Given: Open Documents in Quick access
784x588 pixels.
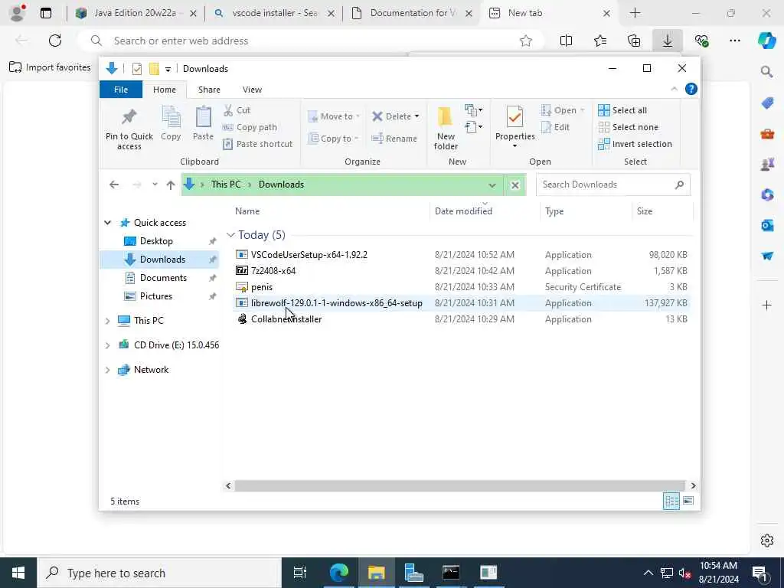Looking at the screenshot, I should click(x=163, y=277).
